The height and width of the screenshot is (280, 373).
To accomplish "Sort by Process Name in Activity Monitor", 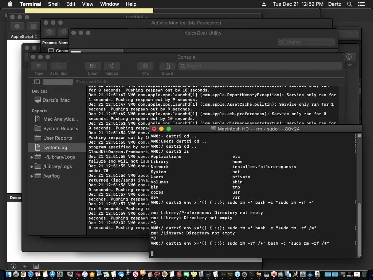I will coord(55,43).
